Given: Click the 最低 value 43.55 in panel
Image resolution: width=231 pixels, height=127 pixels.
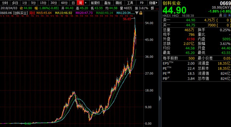Looking at the screenshot, I should [x=226, y=53].
